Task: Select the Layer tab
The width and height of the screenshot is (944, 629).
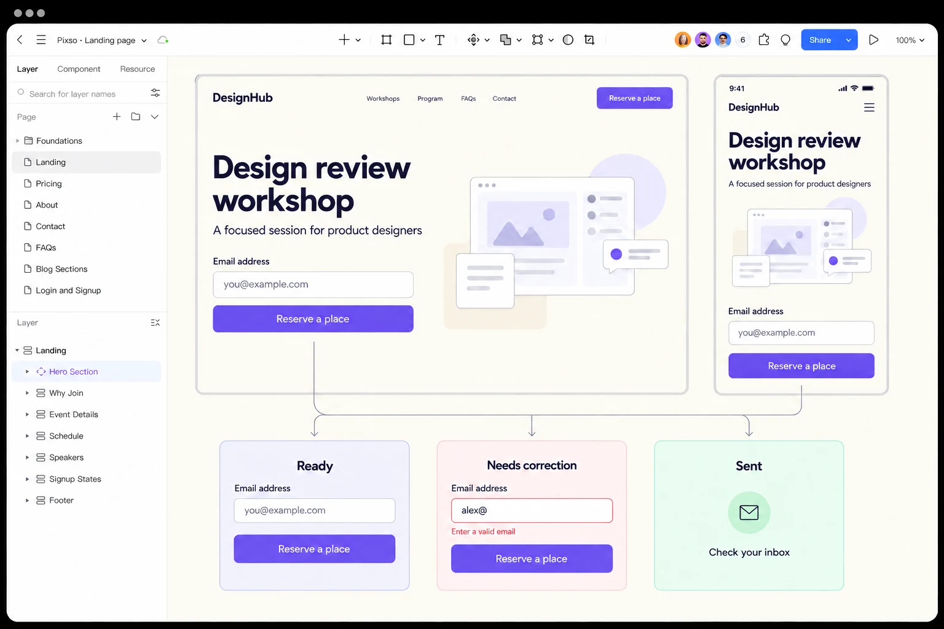Action: [27, 69]
